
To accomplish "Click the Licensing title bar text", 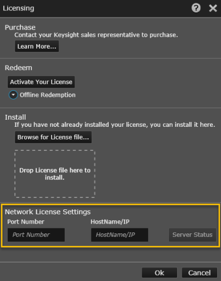I will (x=19, y=8).
